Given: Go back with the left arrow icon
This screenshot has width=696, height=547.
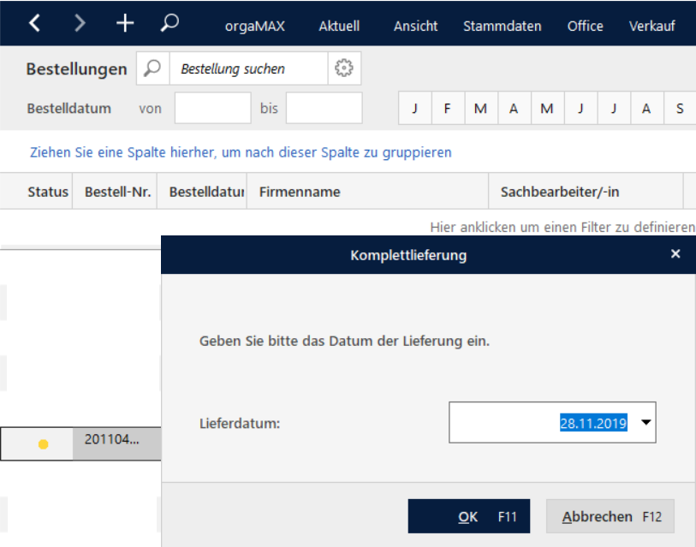Looking at the screenshot, I should tap(34, 22).
